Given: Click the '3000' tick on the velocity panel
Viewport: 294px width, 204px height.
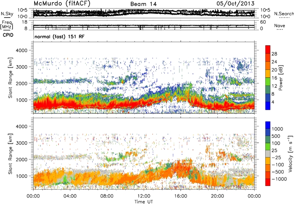Looking at the screenshot, I should pyautogui.click(x=22, y=143).
